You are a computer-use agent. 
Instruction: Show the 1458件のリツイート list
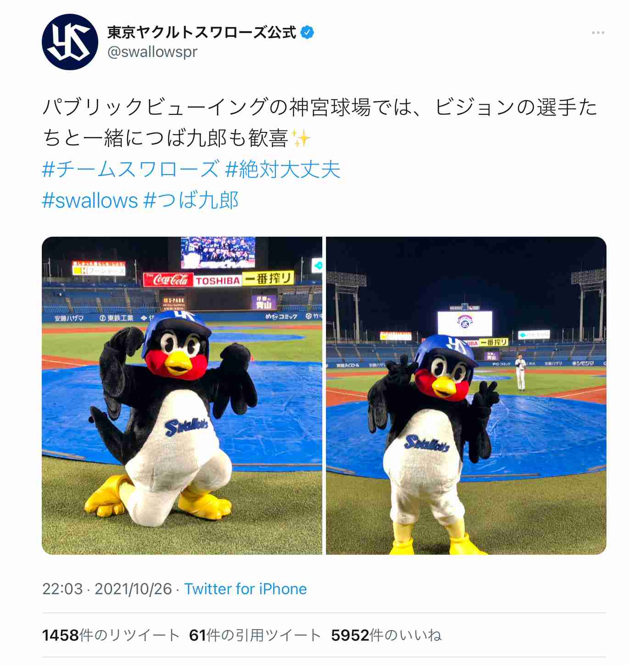click(x=111, y=635)
